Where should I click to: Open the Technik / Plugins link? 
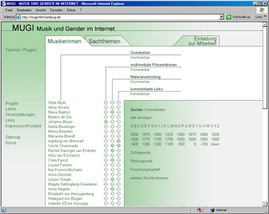click(21, 50)
